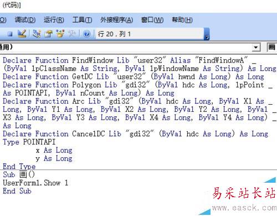This screenshot has width=277, height=216.
Task: Click lpWindowName in the code
Action: [174, 69]
